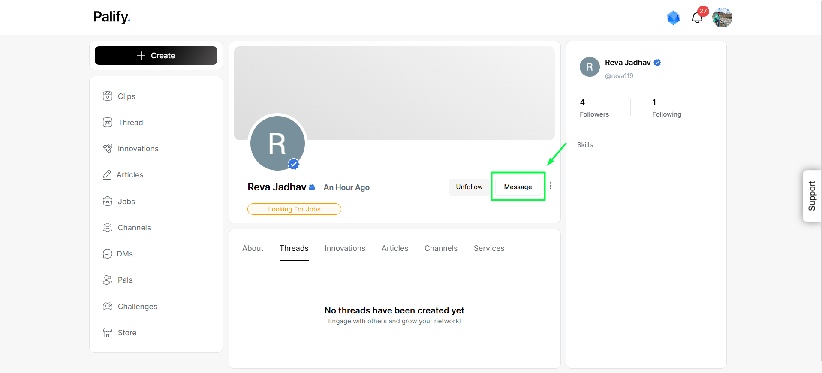Click the Create button
This screenshot has width=822, height=373.
tap(156, 56)
